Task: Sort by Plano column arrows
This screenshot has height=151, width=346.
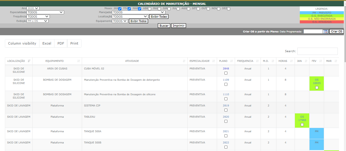Action: coord(231,61)
